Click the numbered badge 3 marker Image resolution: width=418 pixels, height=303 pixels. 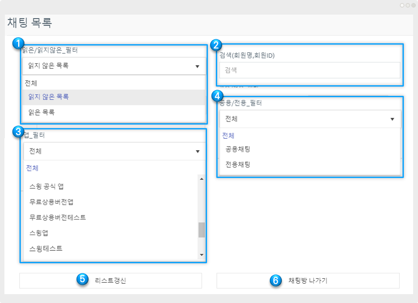click(x=18, y=131)
